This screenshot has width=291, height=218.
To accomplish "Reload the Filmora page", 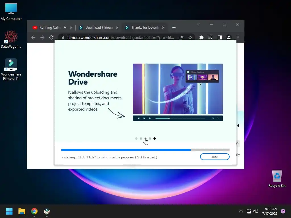I will pyautogui.click(x=51, y=38).
